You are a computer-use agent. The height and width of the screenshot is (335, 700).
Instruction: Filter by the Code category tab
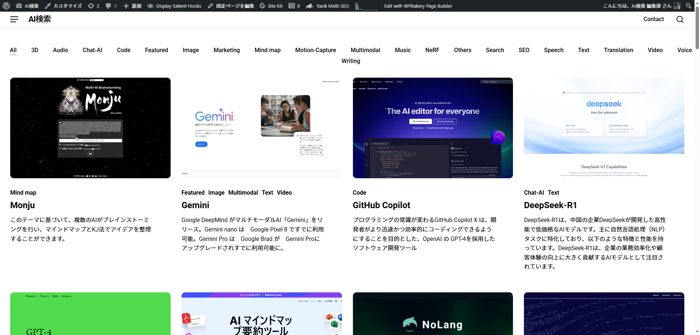pos(124,50)
